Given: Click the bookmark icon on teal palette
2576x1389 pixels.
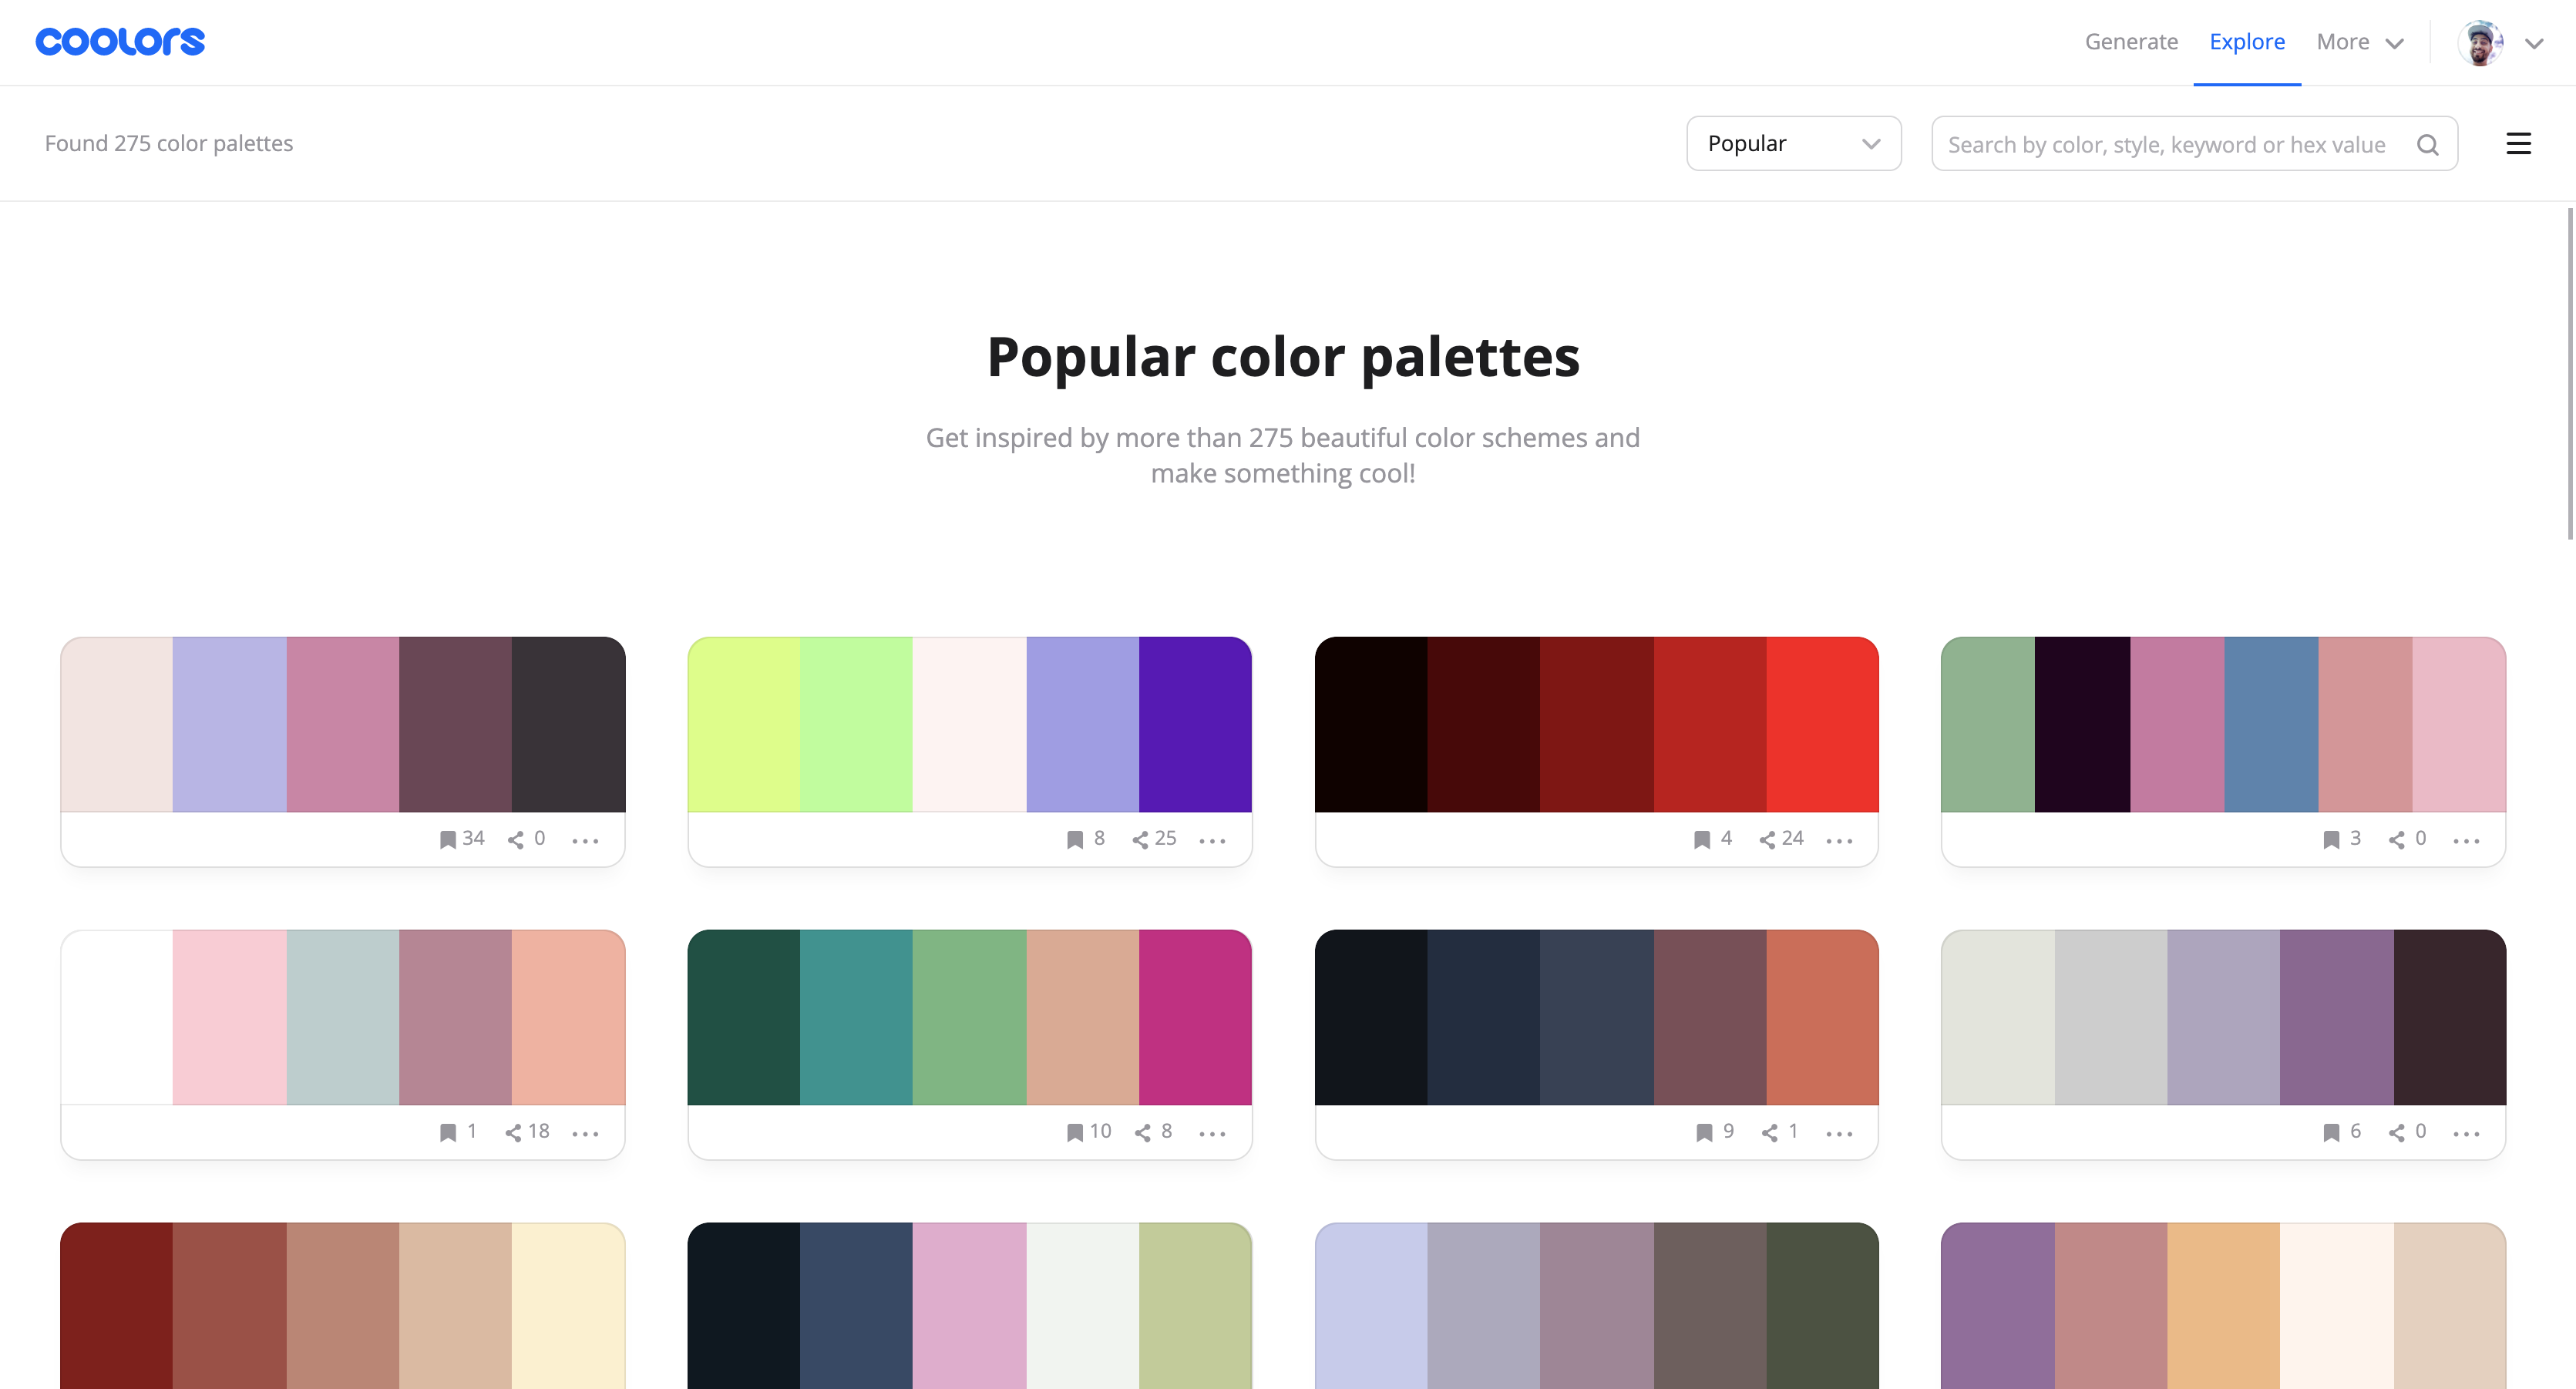Looking at the screenshot, I should tap(1074, 1131).
